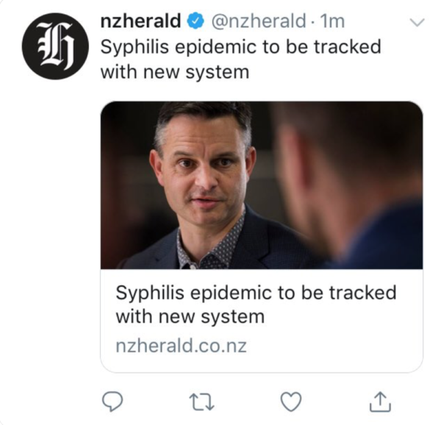Share the tweet via share icon
Viewport: 441px width, 425px height.
[379, 401]
